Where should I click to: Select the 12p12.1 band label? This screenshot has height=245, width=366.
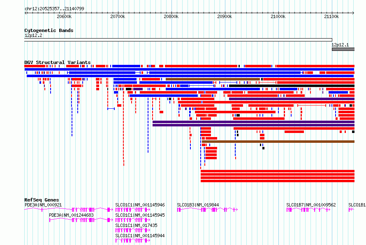coord(340,45)
